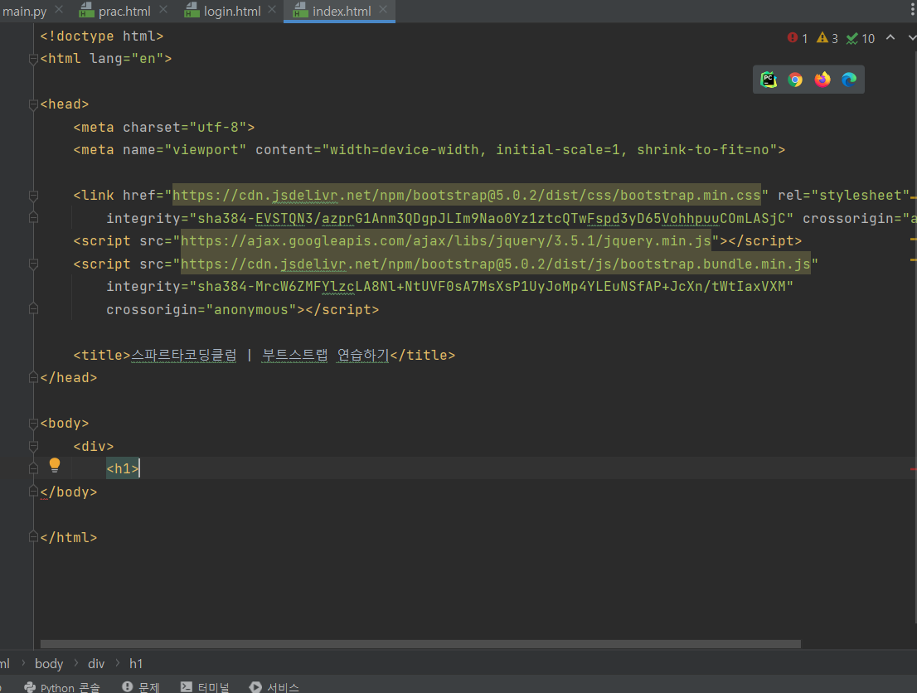Open page in Chrome browser
The height and width of the screenshot is (693, 917).
click(795, 80)
